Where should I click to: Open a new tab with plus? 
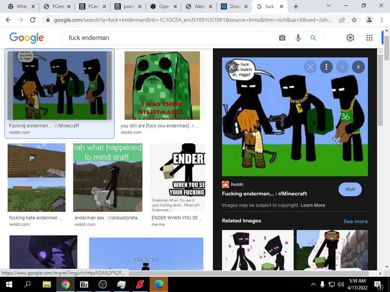[296, 6]
